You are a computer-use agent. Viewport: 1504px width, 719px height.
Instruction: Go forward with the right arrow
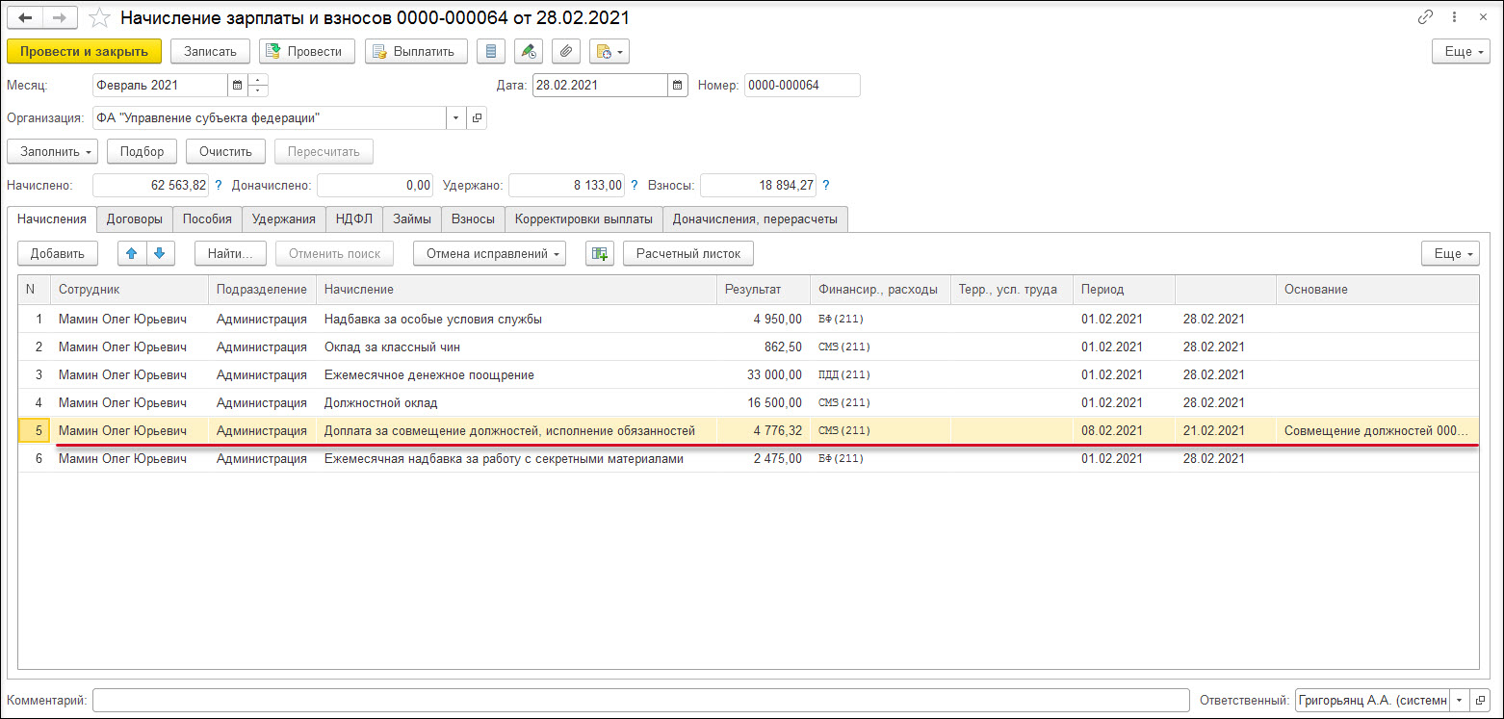(x=60, y=18)
